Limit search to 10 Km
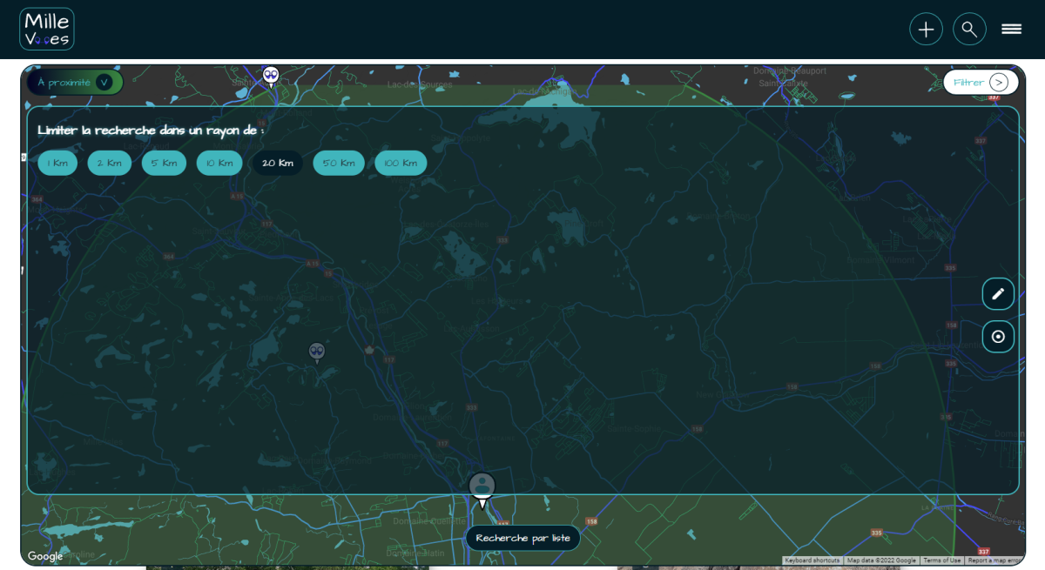 (219, 163)
